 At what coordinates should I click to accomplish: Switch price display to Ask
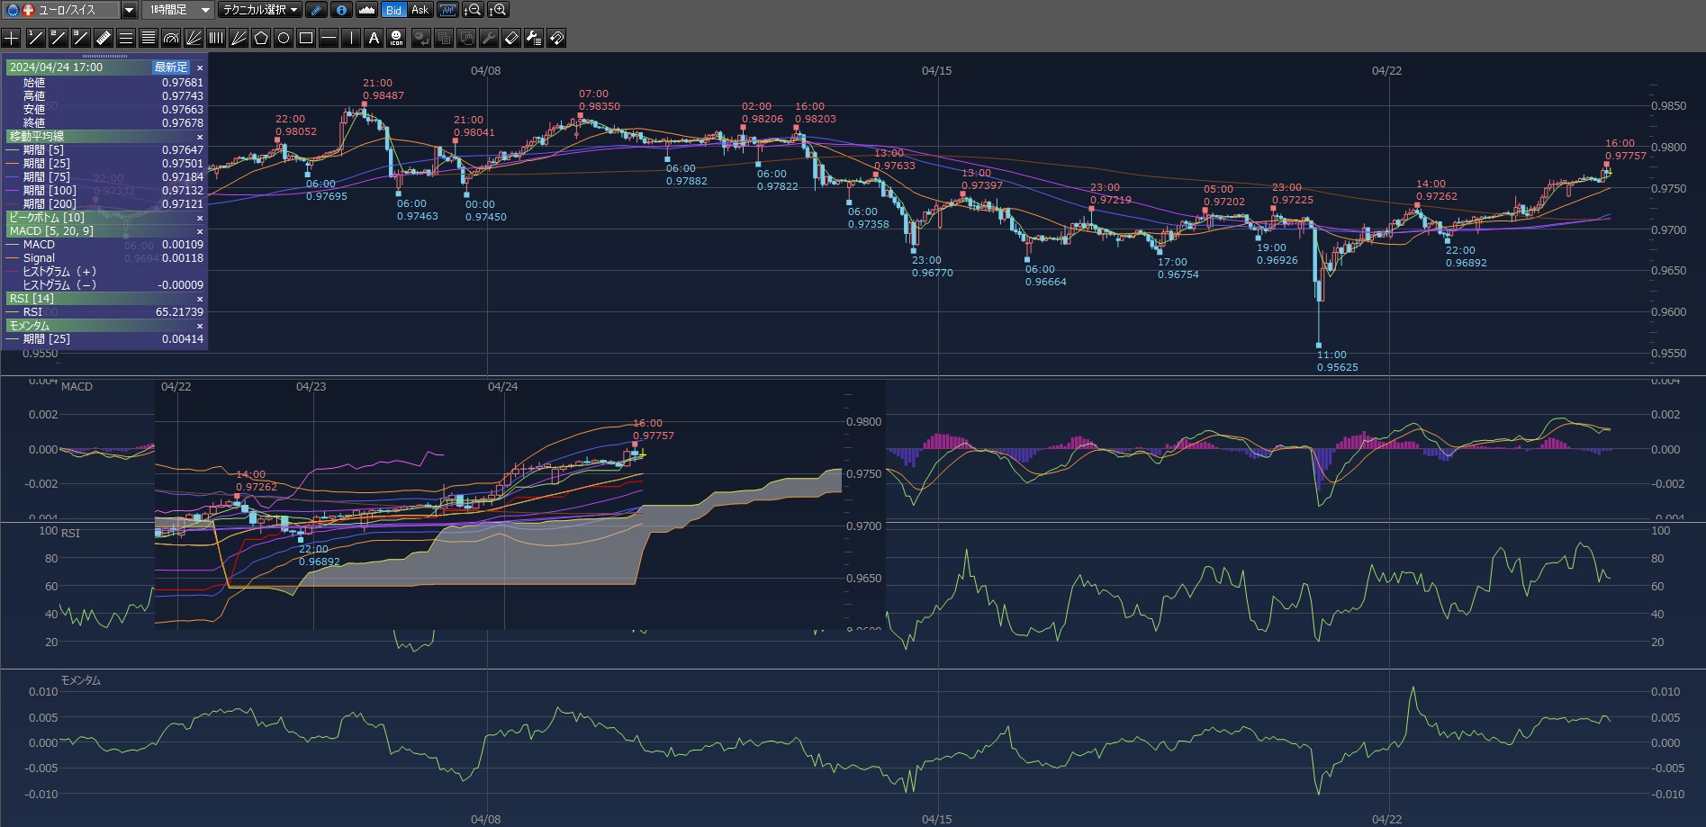coord(420,10)
